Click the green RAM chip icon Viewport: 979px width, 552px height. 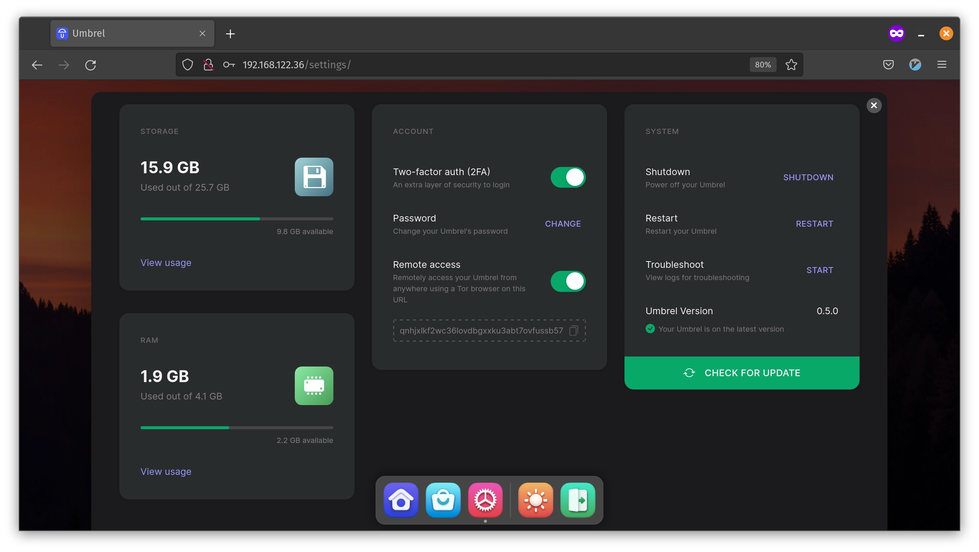coord(314,385)
